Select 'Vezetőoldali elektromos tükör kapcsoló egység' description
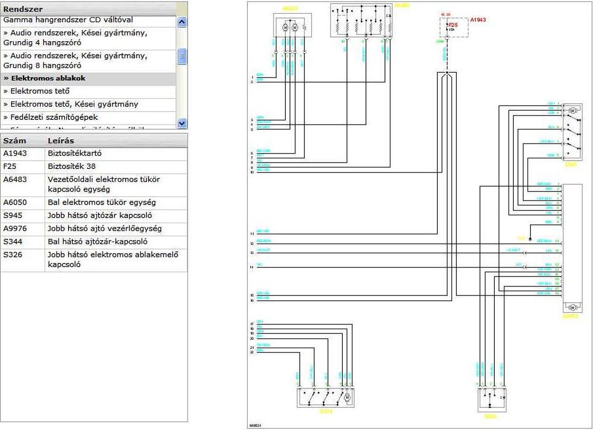Viewport: 593px width, 430px height. [116, 184]
